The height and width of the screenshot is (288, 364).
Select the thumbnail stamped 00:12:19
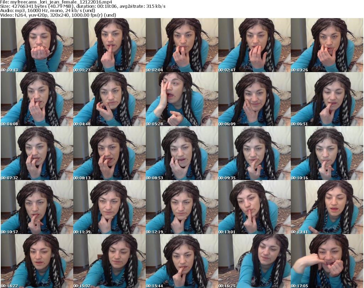click(182, 207)
